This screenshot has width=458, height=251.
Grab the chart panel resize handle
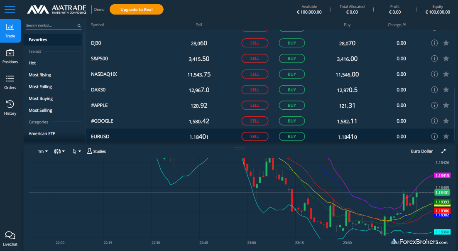click(240, 148)
